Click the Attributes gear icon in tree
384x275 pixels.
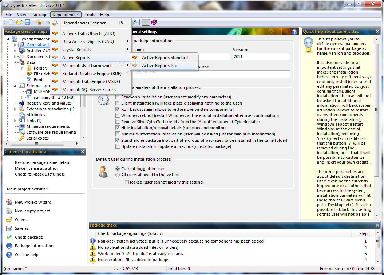point(22,115)
